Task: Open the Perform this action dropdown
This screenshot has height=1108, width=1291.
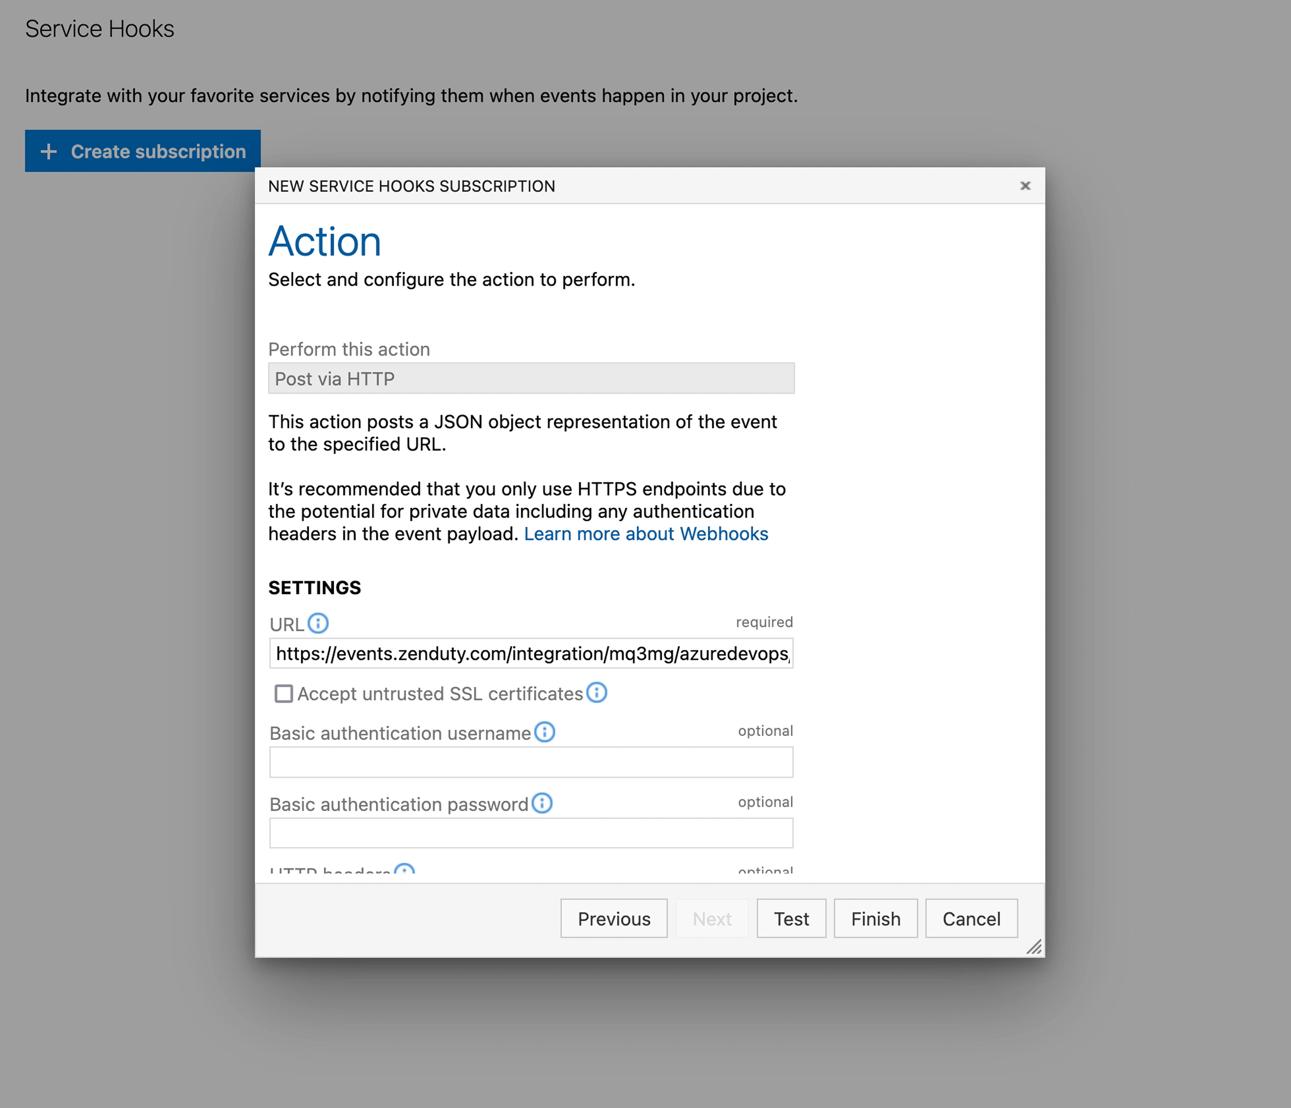Action: coord(531,378)
